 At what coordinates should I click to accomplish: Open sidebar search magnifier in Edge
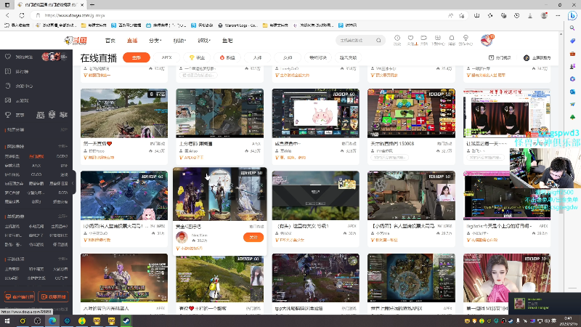(x=572, y=28)
